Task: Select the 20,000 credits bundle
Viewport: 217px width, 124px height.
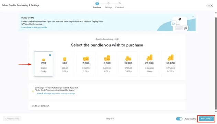Action: [149, 64]
